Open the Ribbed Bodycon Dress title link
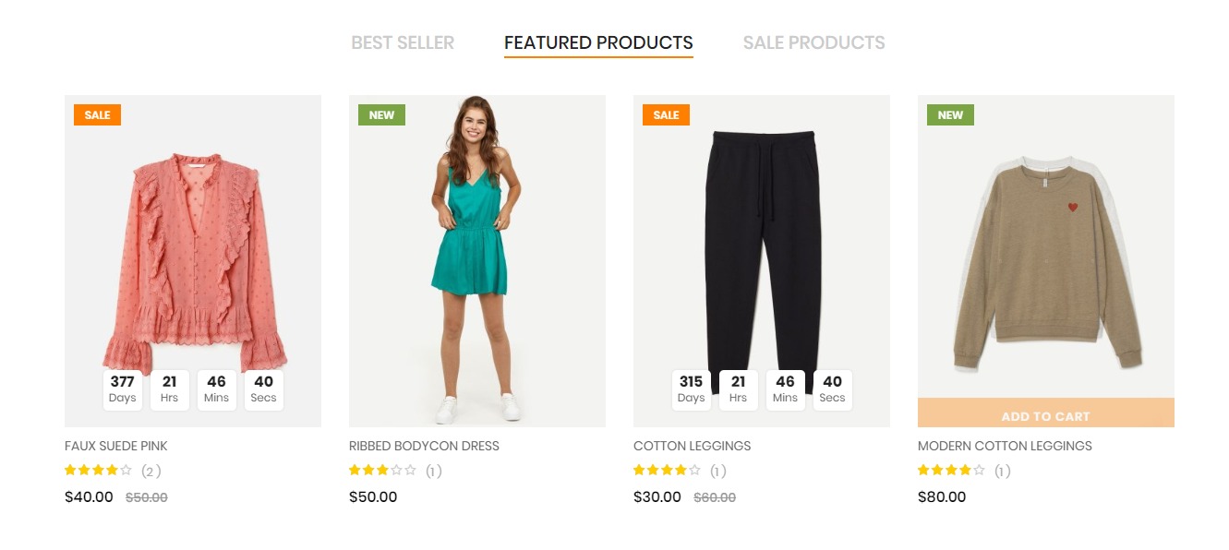Image resolution: width=1229 pixels, height=550 pixels. click(424, 446)
